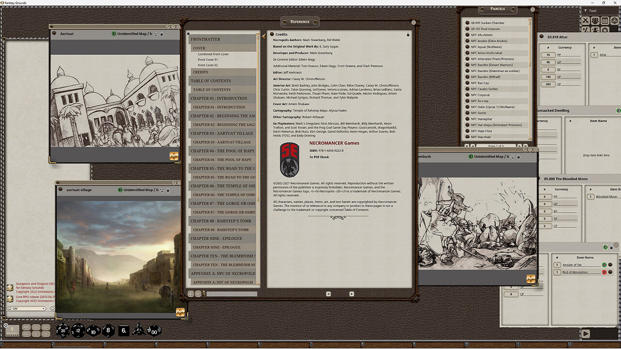Viewport: 621px width, 349px height.
Task: Click the d20 dice tower icon
Action: pos(614,20)
